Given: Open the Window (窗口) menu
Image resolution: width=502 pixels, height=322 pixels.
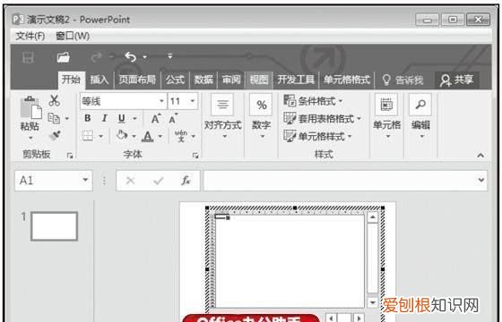Looking at the screenshot, I should point(73,36).
